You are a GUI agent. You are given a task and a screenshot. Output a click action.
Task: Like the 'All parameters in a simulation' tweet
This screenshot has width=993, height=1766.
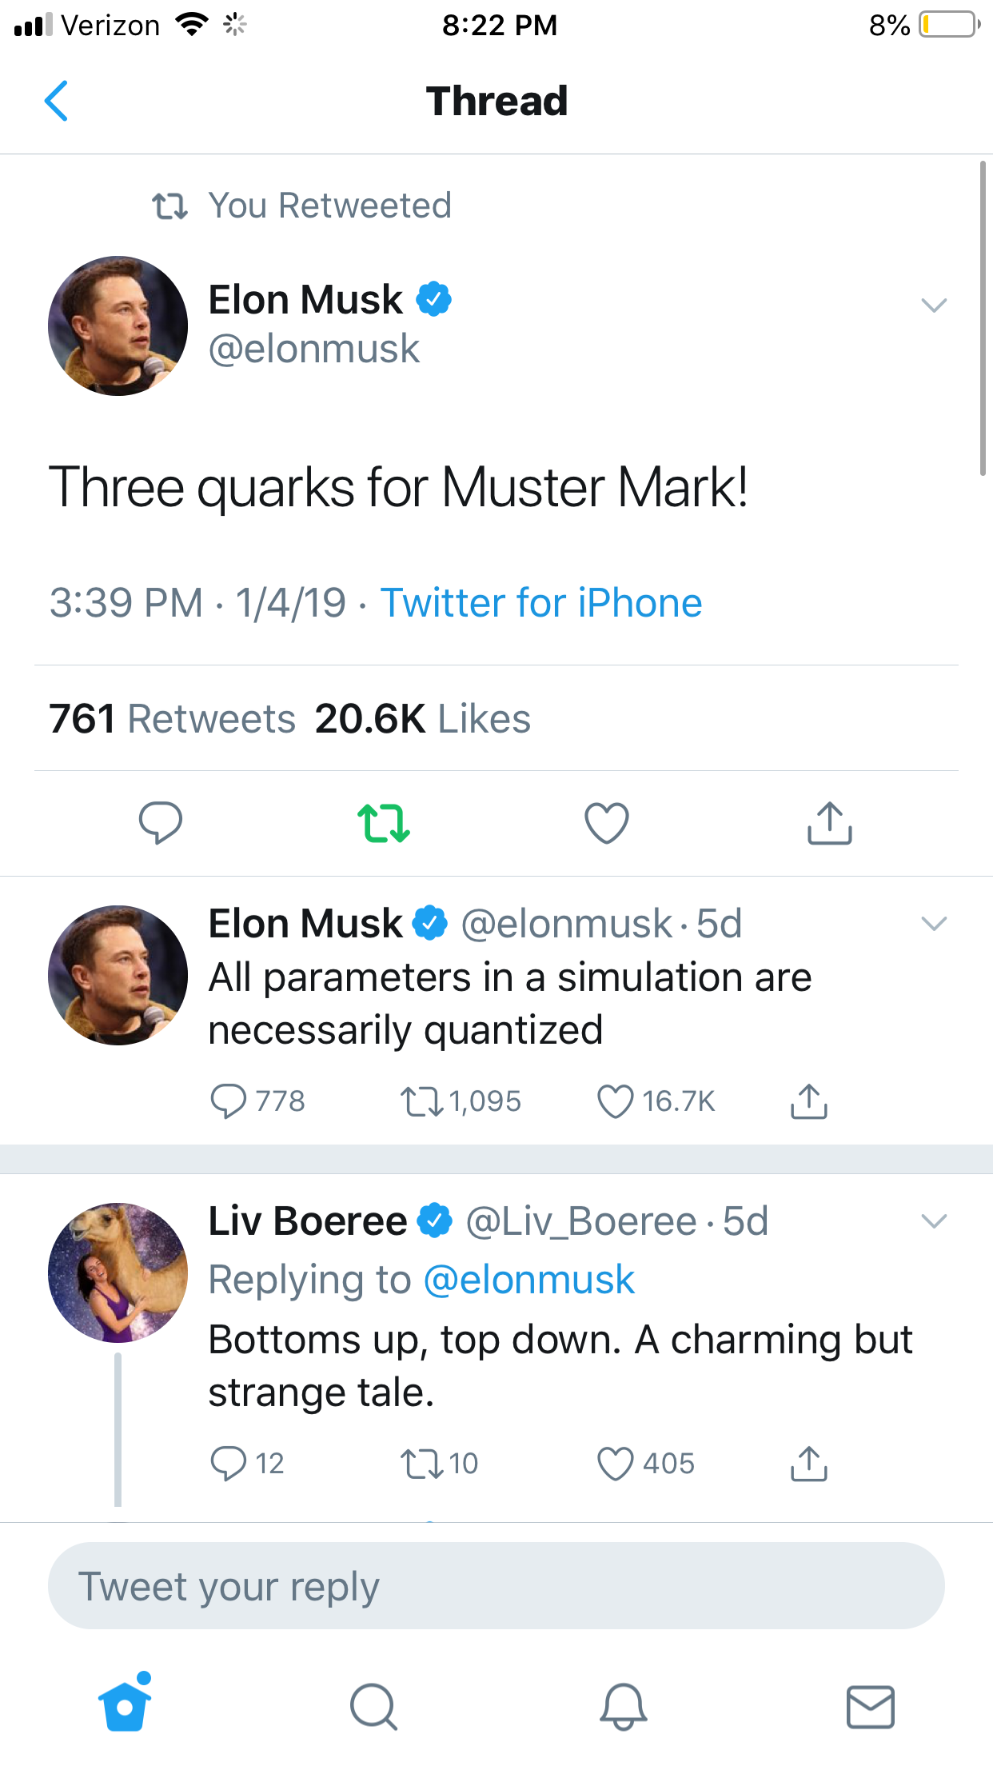point(616,1101)
